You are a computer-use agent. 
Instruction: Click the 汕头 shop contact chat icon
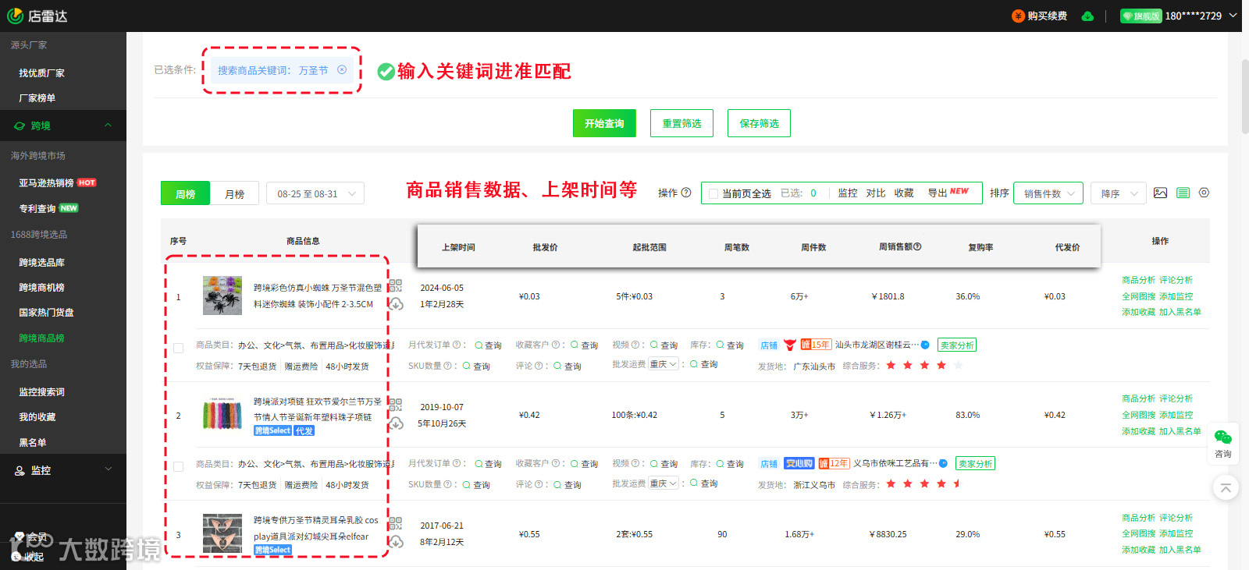pos(925,345)
